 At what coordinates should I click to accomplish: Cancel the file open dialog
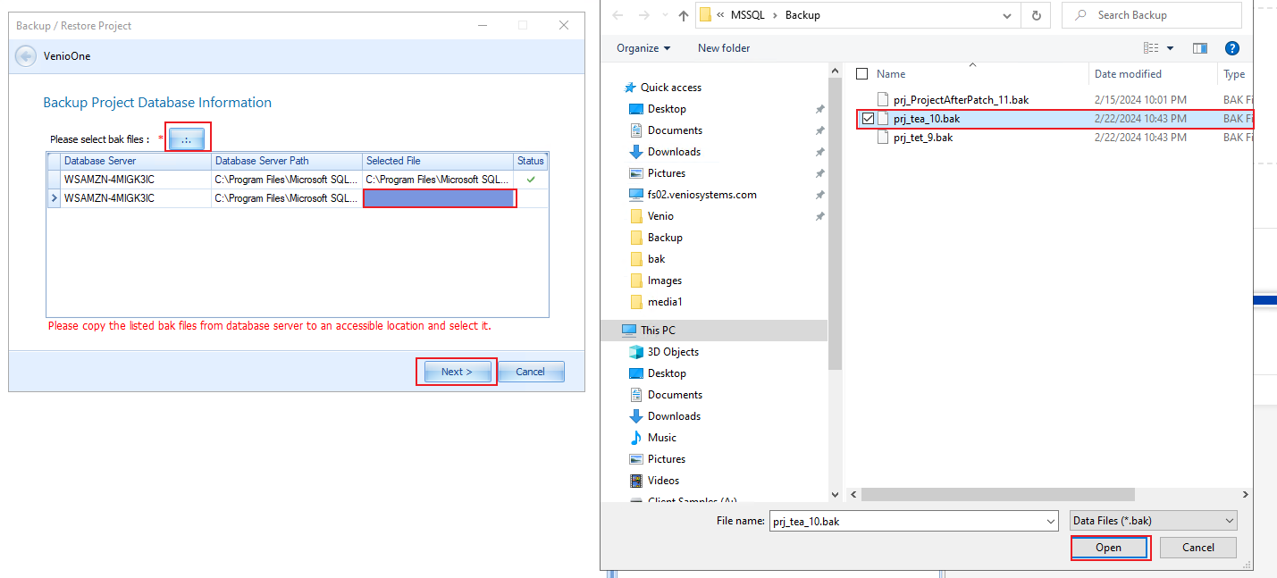[x=1198, y=548]
